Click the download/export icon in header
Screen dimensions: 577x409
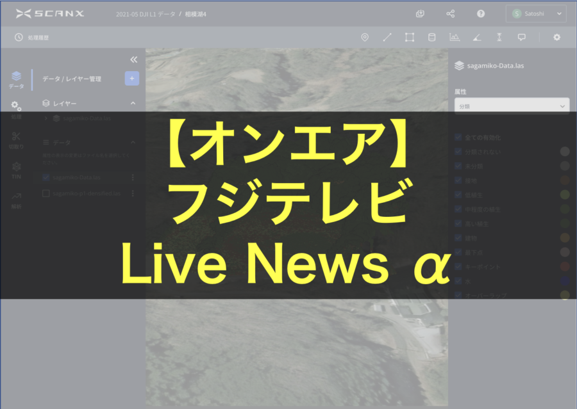tap(420, 13)
